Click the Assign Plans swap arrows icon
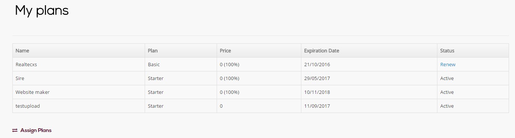The height and width of the screenshot is (138, 515). 15,131
